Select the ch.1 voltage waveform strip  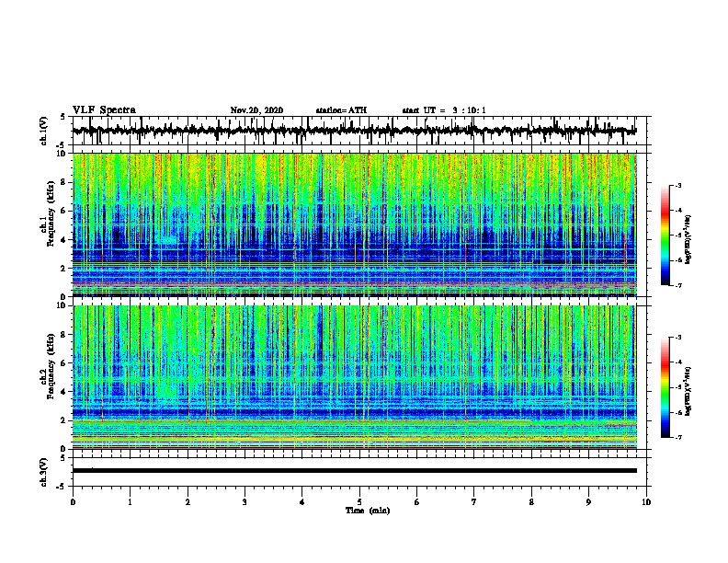[354, 131]
